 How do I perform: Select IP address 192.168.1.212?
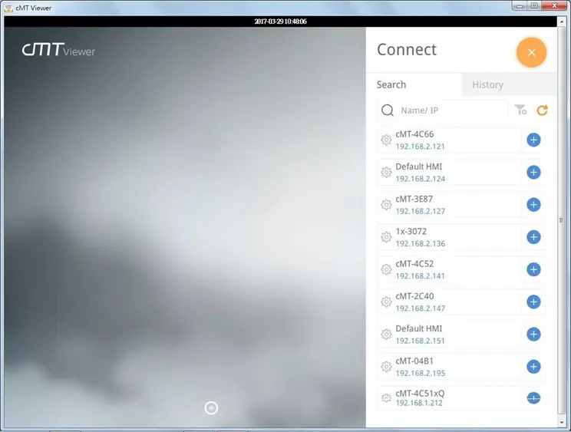click(x=419, y=404)
